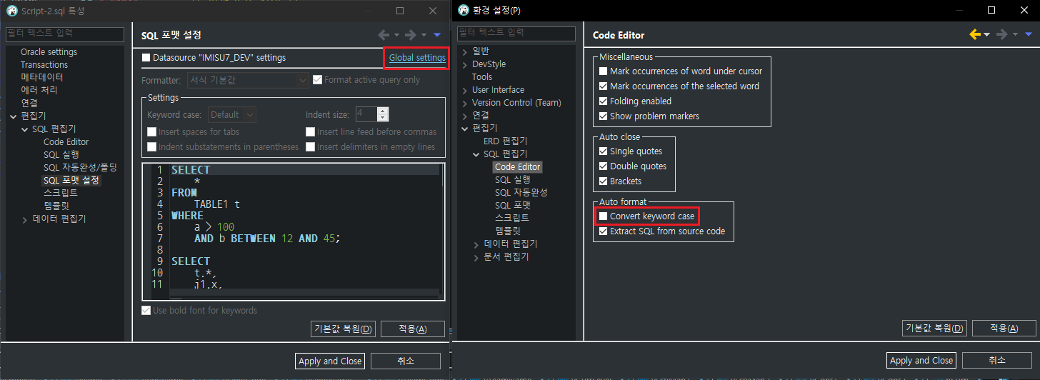Expand 일반 node in 환경 설정 tree
Screen dimensions: 1040x380
pyautogui.click(x=464, y=51)
